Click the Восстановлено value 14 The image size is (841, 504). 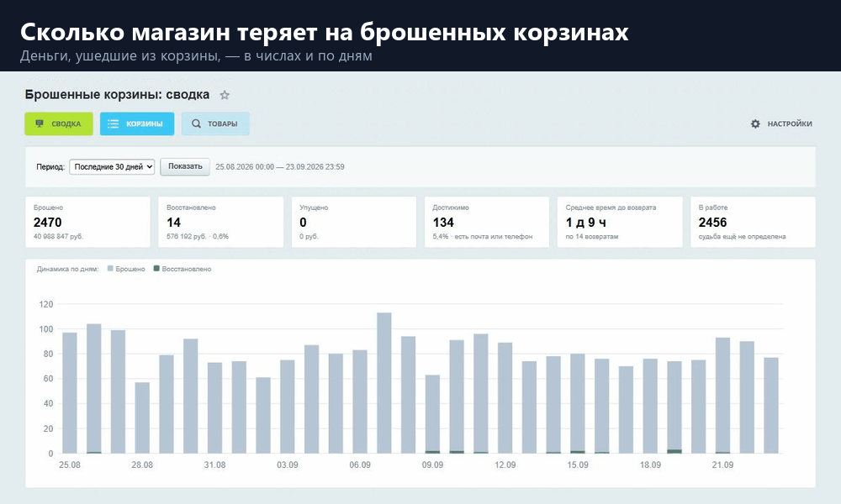point(174,223)
